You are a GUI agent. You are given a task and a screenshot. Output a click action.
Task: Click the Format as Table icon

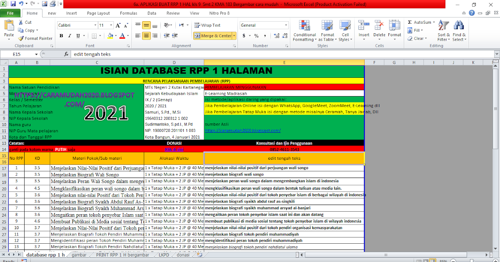pyautogui.click(x=327, y=31)
